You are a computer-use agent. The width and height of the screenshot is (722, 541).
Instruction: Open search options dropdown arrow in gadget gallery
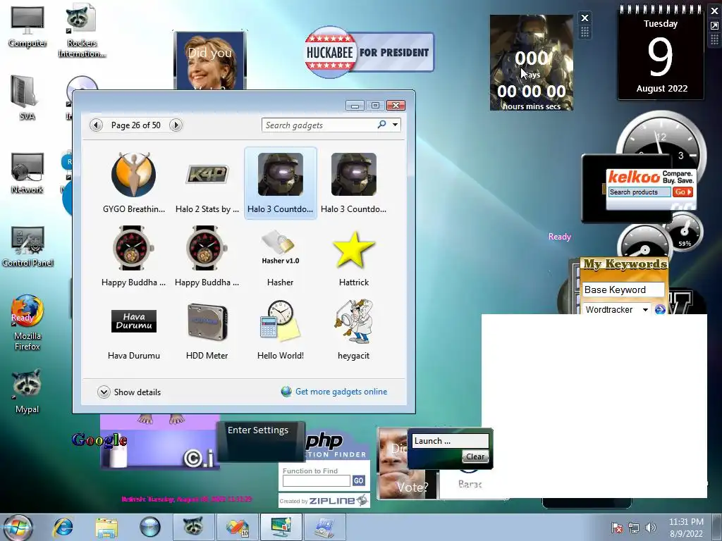coord(395,125)
